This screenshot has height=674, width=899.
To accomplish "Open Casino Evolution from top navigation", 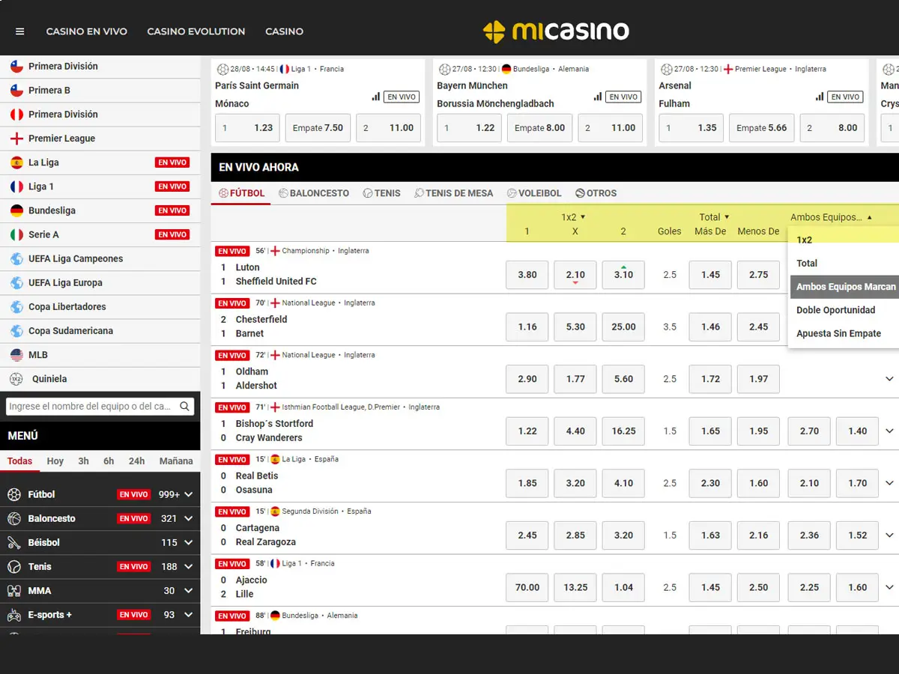I will (x=196, y=31).
